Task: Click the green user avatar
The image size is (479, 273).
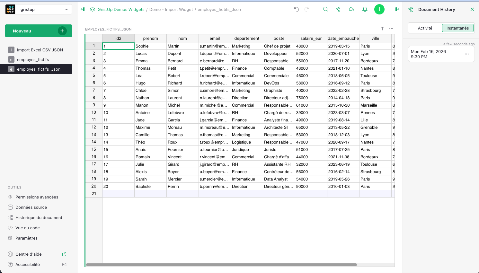Action: coord(379,9)
